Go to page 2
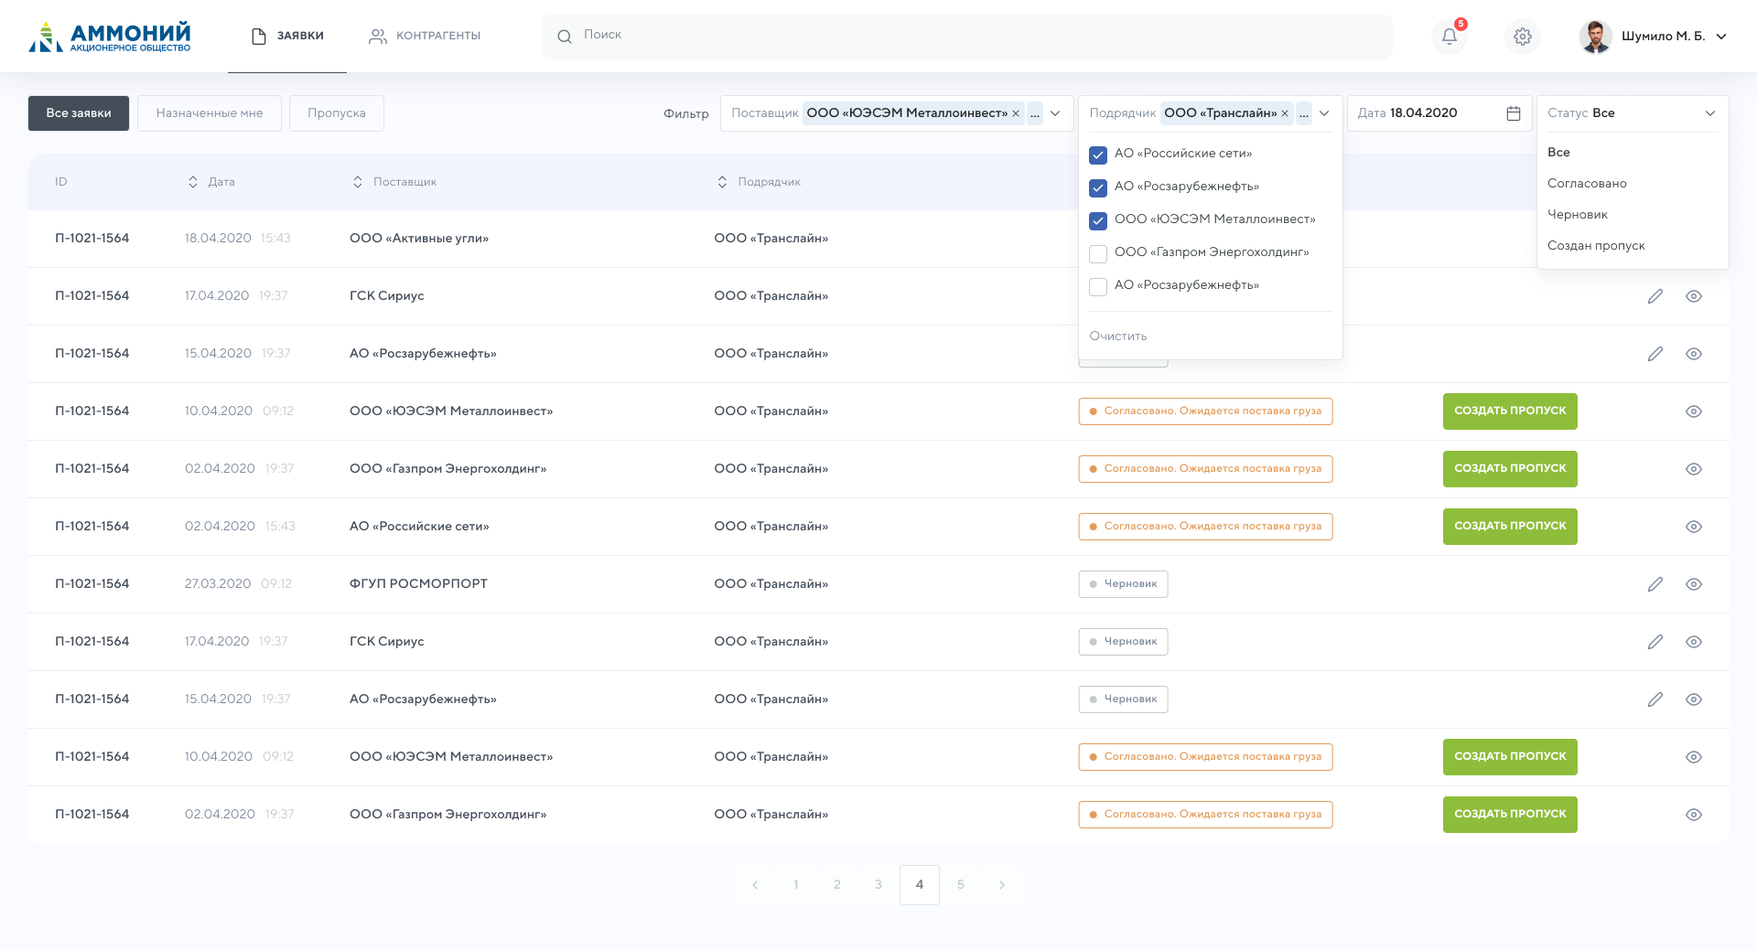 point(837,885)
